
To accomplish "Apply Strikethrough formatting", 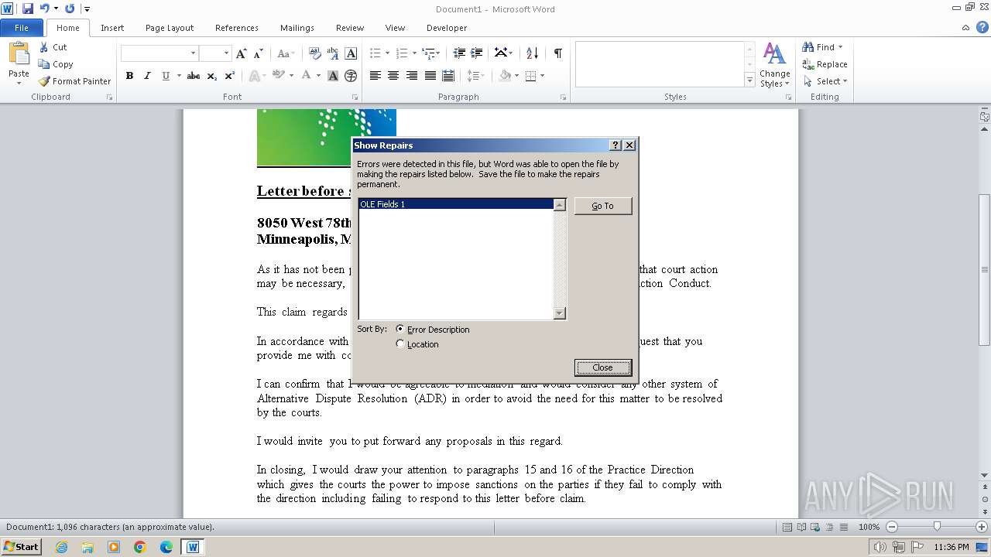I will [x=194, y=76].
